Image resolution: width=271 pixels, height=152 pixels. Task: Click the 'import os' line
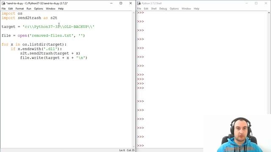click(12, 14)
